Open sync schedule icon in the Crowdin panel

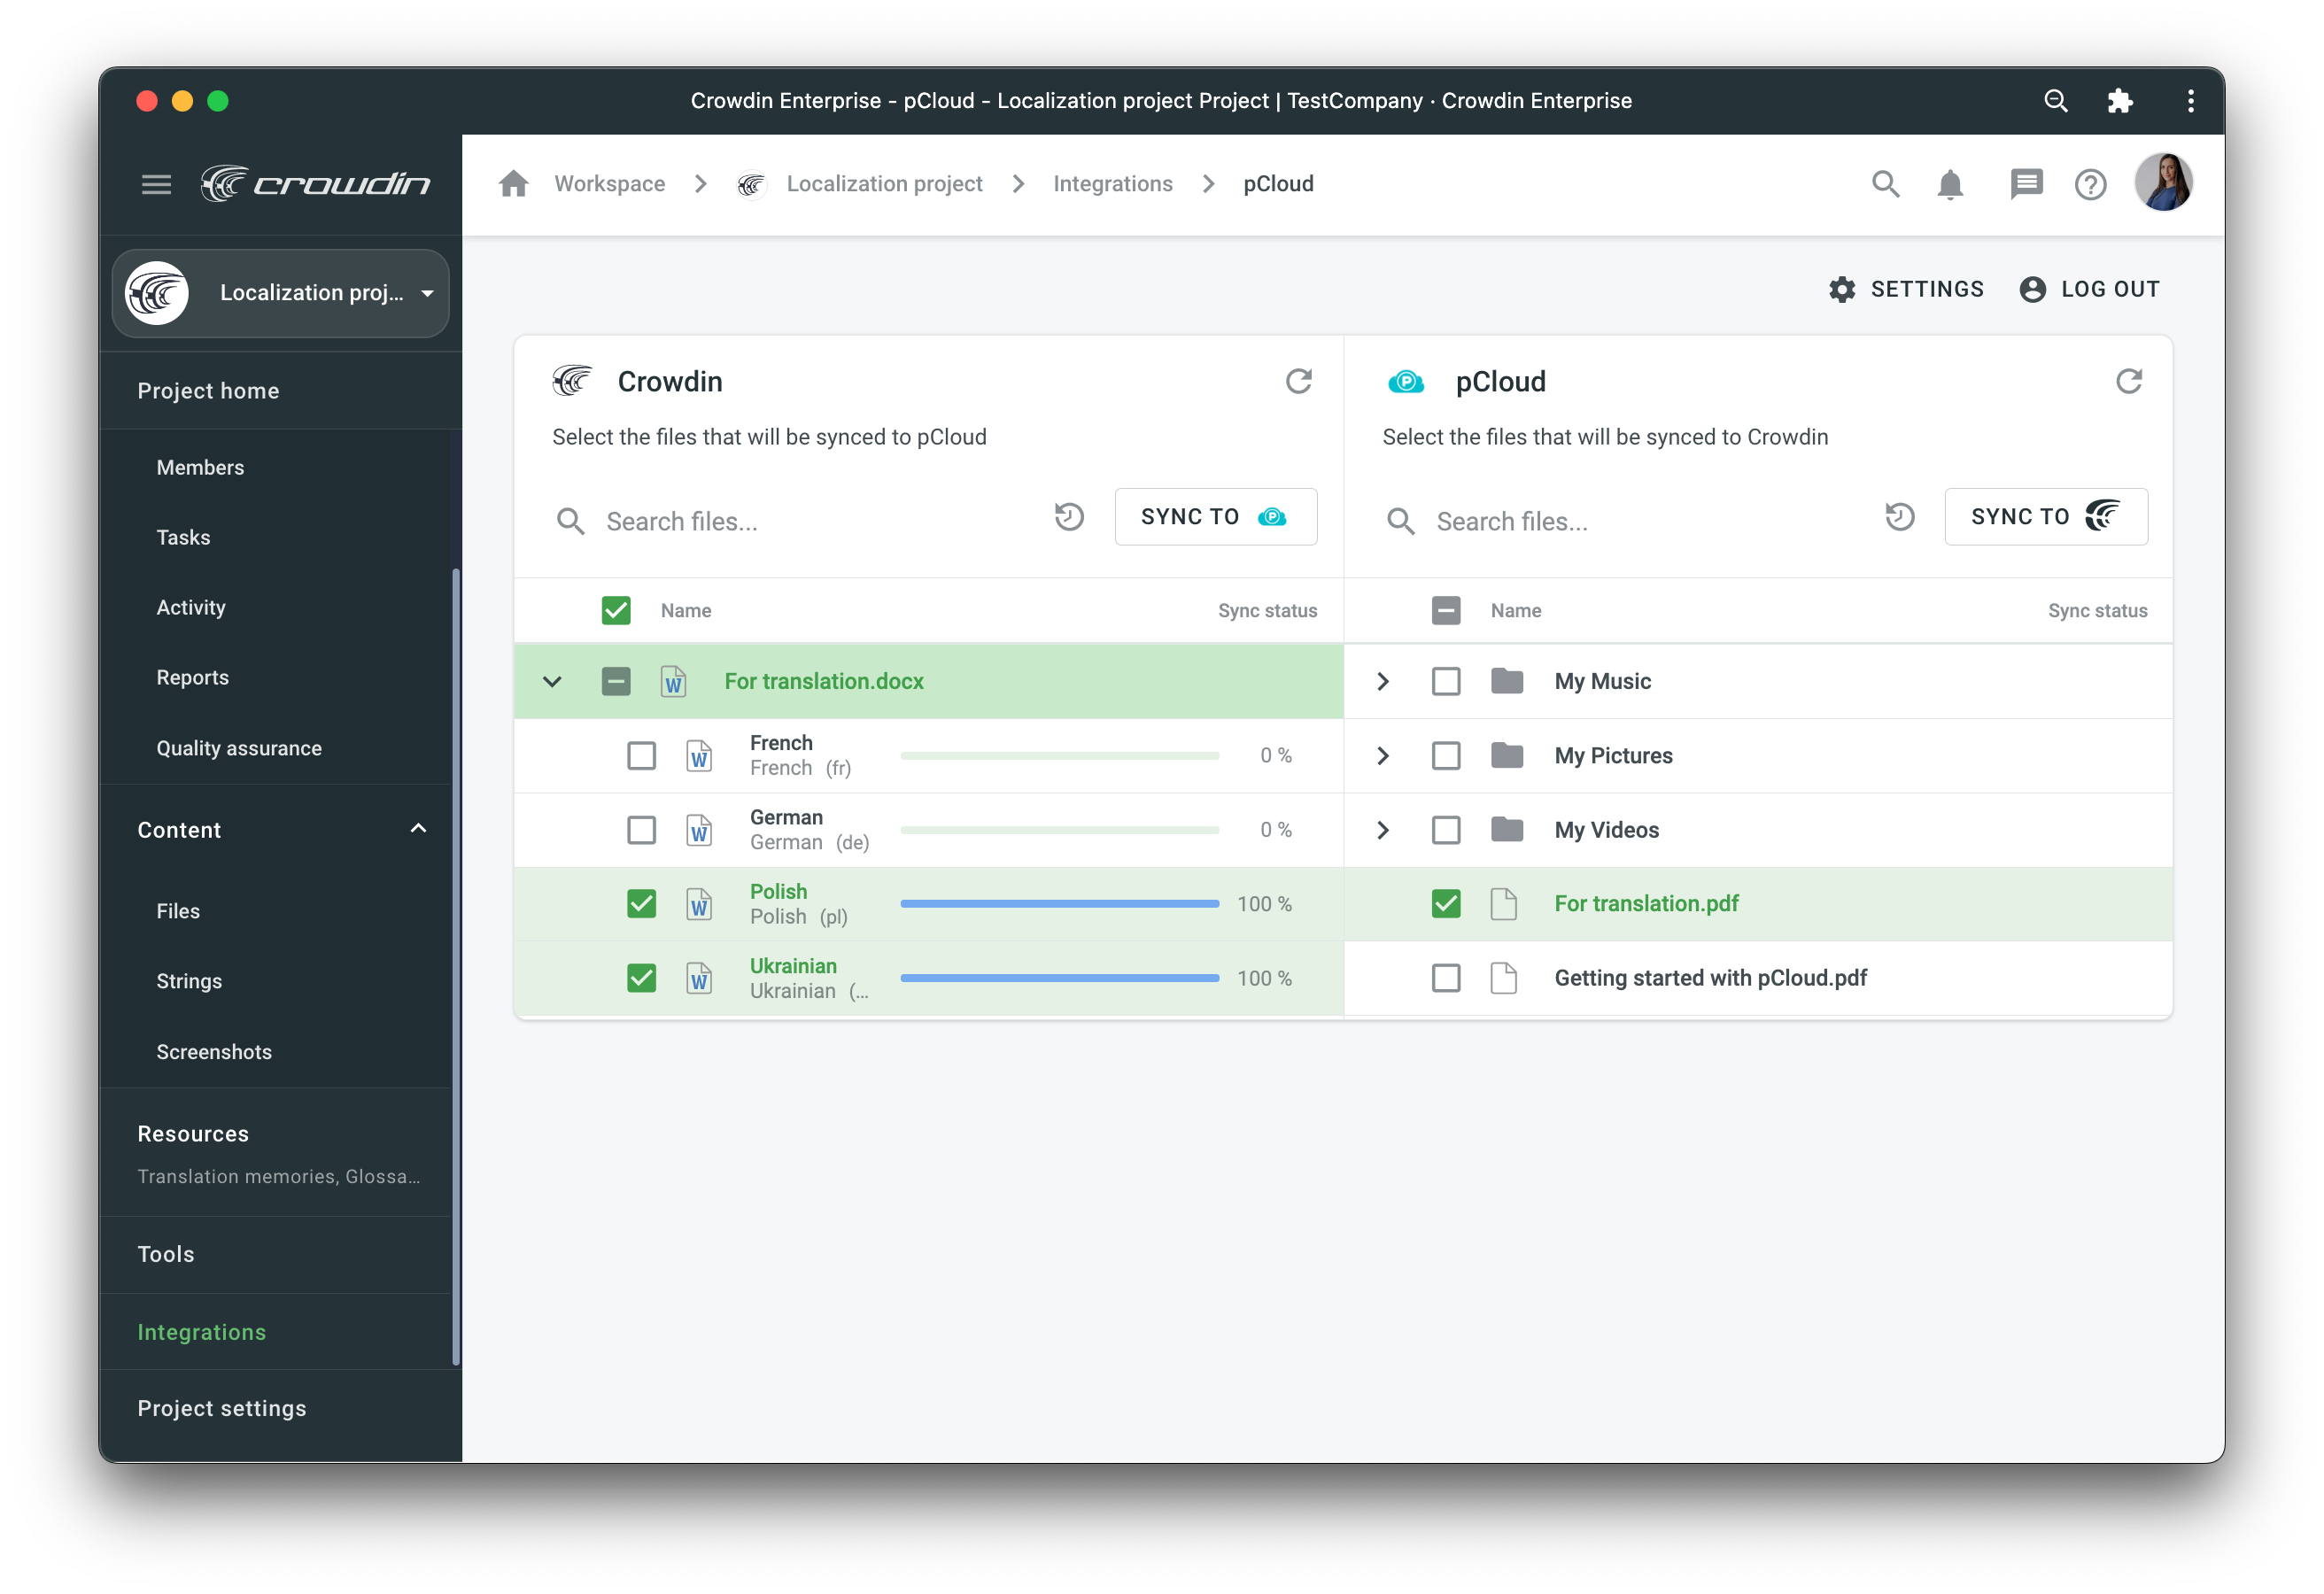[x=1069, y=517]
